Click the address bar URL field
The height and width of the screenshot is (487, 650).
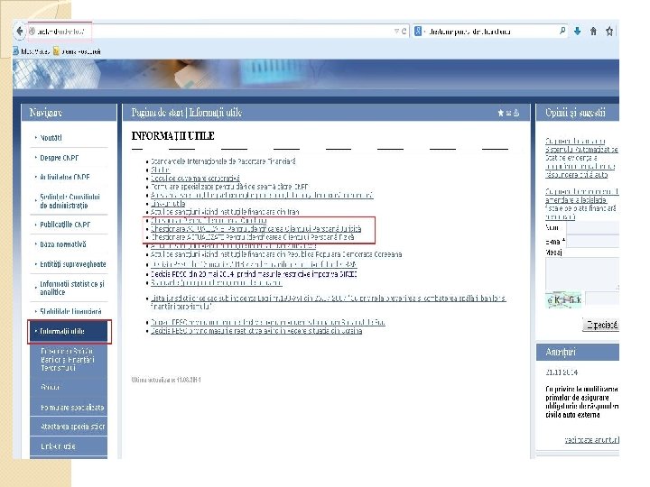211,32
